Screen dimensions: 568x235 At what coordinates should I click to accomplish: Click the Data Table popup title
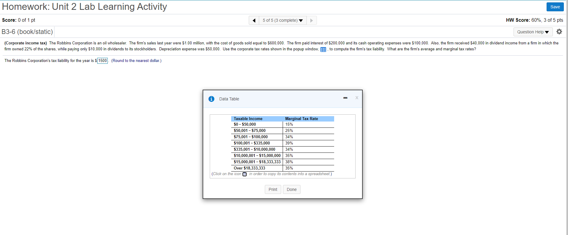[229, 99]
